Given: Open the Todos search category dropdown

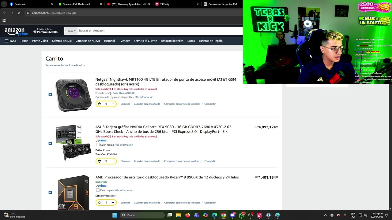Looking at the screenshot, I should coord(70,31).
